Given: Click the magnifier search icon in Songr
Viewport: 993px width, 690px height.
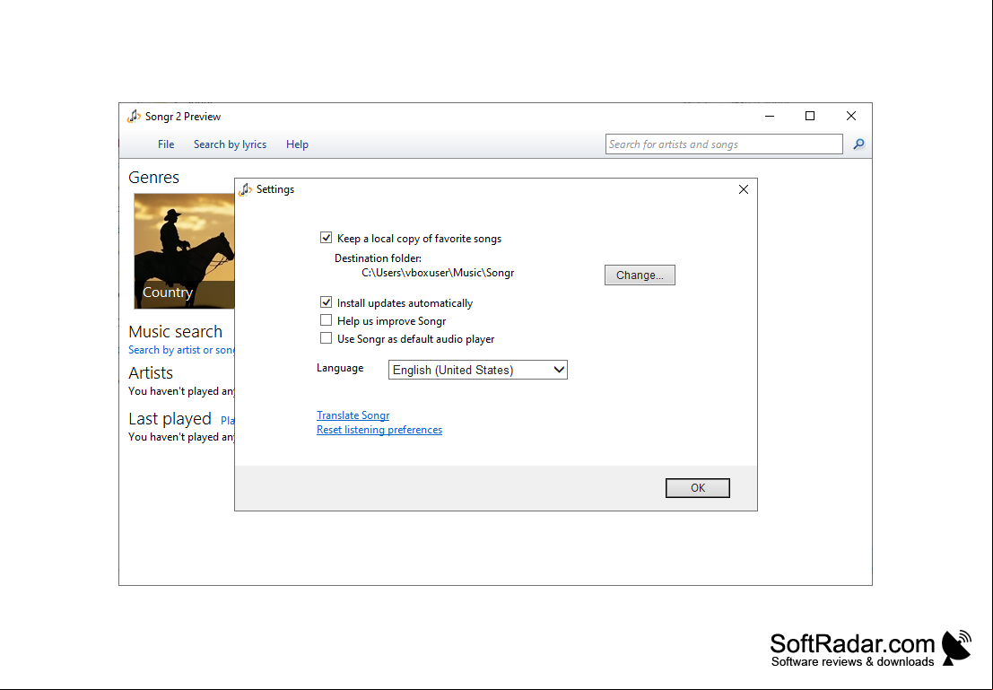Looking at the screenshot, I should click(x=858, y=144).
